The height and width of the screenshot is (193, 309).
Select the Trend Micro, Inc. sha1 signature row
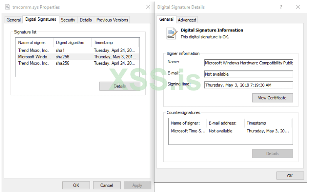coord(78,51)
